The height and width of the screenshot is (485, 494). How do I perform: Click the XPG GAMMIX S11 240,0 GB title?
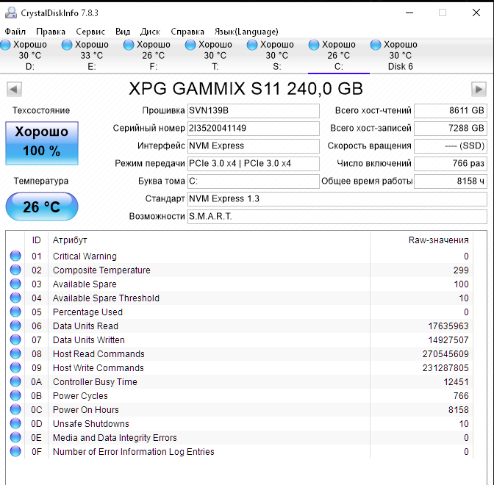coord(246,88)
